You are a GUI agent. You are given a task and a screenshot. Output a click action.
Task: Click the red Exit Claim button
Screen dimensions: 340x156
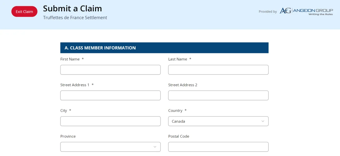click(x=24, y=12)
